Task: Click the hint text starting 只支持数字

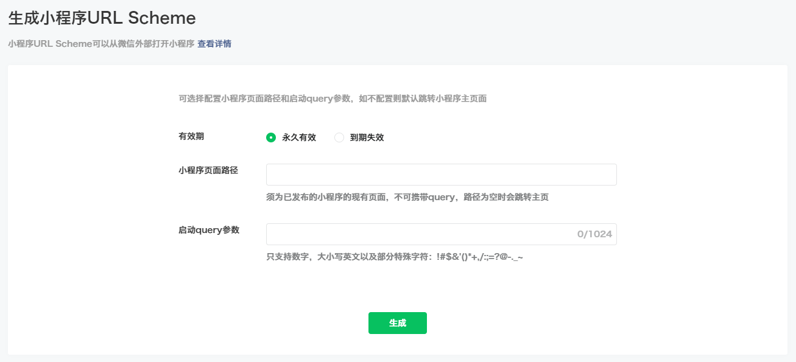Action: [x=395, y=257]
